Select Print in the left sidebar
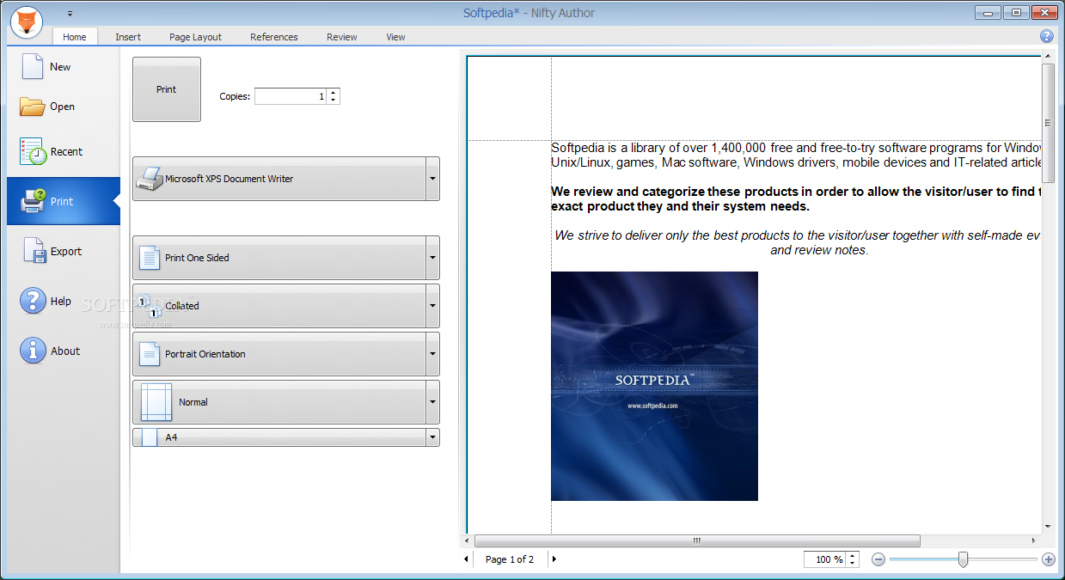This screenshot has height=580, width=1065. pos(64,201)
